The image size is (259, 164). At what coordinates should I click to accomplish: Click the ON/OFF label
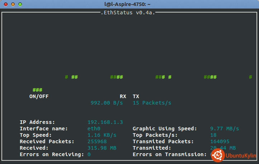(x=39, y=96)
